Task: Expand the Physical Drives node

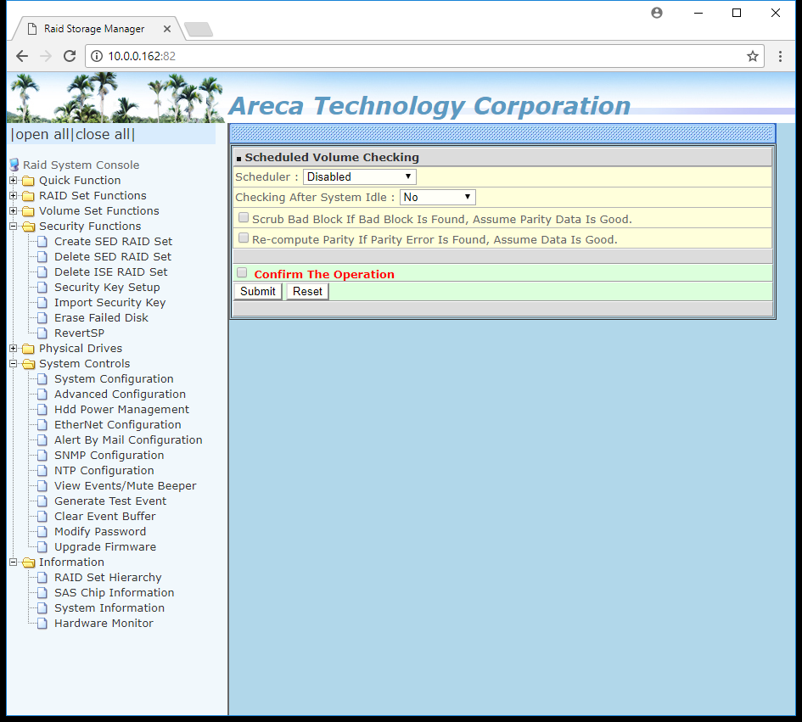Action: point(14,348)
